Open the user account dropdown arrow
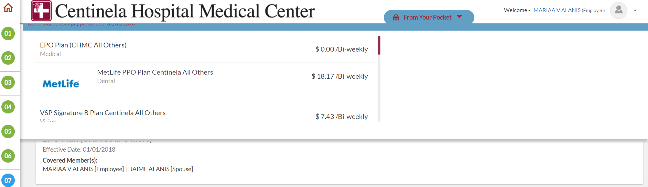Viewport: 648px width, 187px height. (635, 11)
